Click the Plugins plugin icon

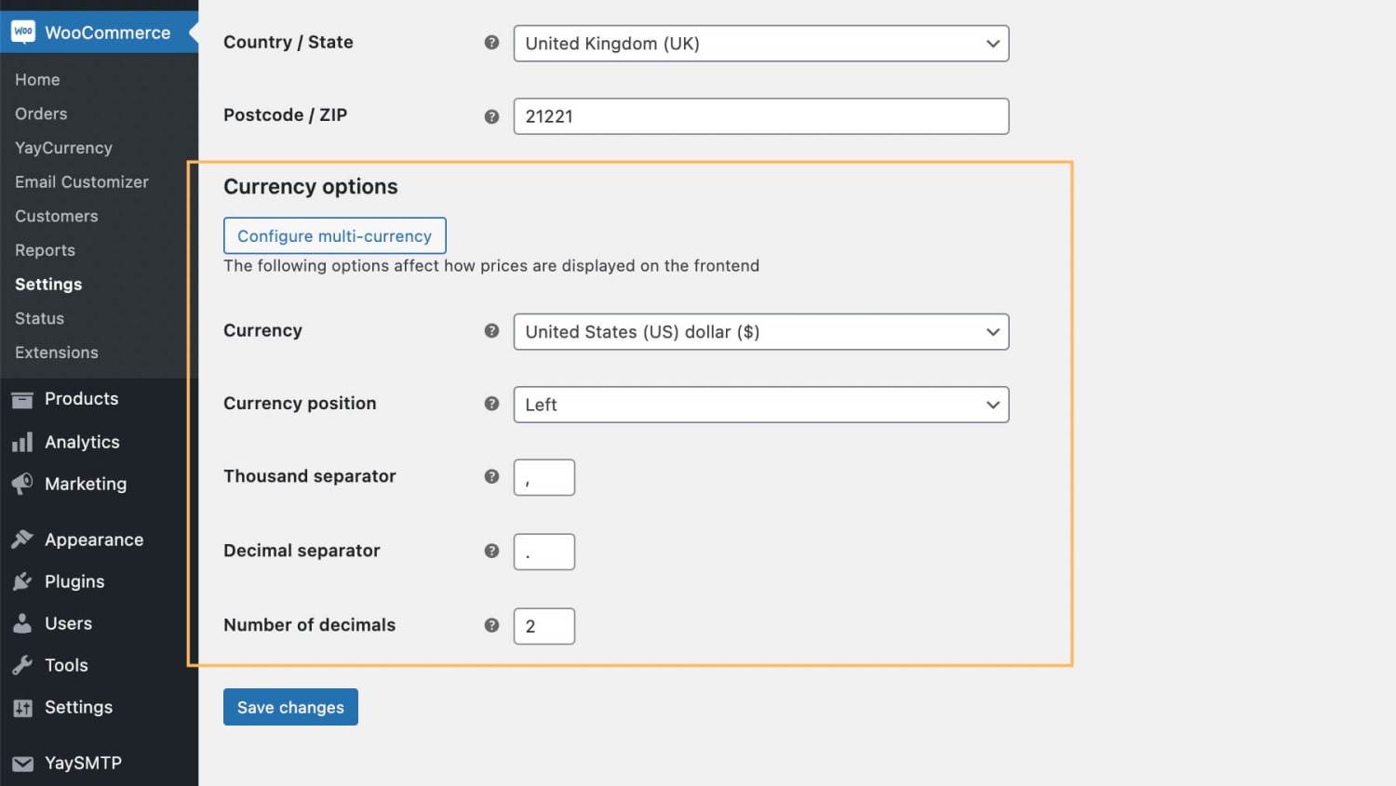[x=22, y=581]
